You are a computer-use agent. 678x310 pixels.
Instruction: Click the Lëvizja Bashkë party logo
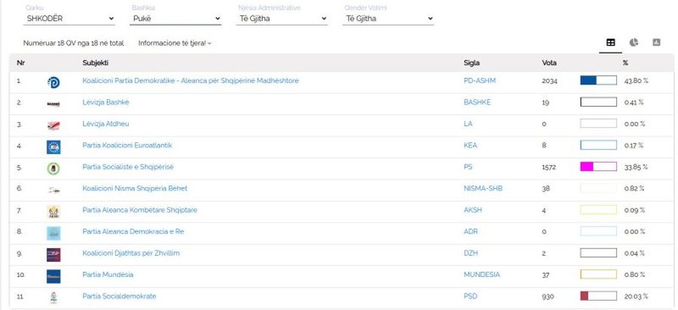pyautogui.click(x=53, y=104)
